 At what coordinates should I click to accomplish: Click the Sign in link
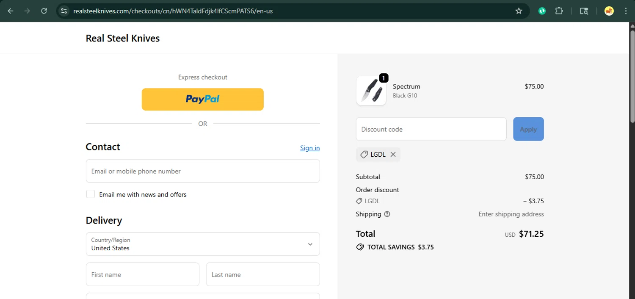pyautogui.click(x=310, y=148)
